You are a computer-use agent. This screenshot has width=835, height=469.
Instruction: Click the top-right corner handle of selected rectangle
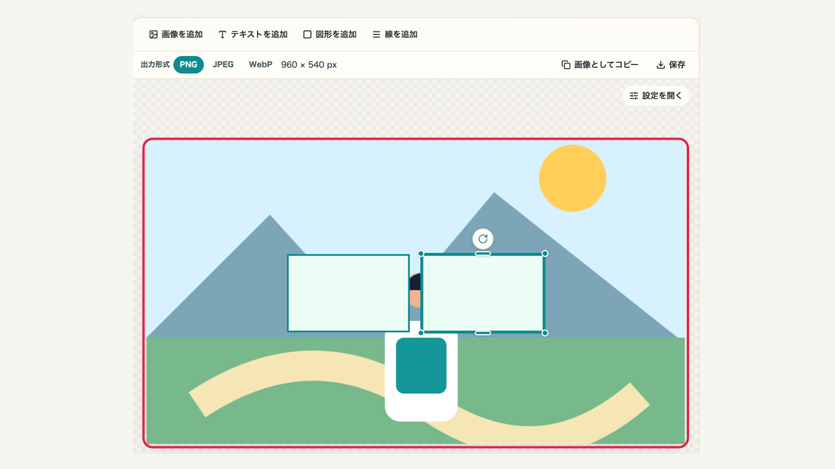(x=545, y=254)
